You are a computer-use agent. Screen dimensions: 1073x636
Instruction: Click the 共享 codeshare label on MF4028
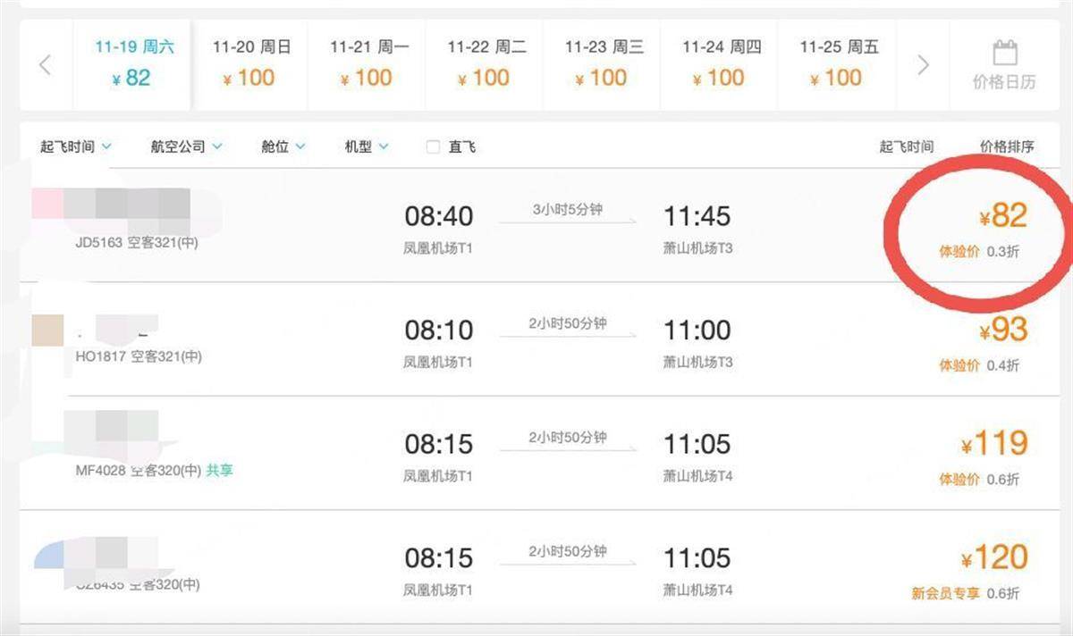pos(219,470)
